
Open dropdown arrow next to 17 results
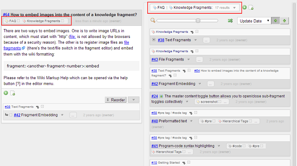pyautogui.click(x=234, y=8)
